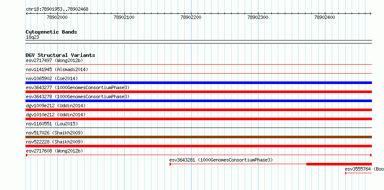Click the chr18:78901953..78902468 coordinate label
This screenshot has width=384, height=190.
coord(57,9)
